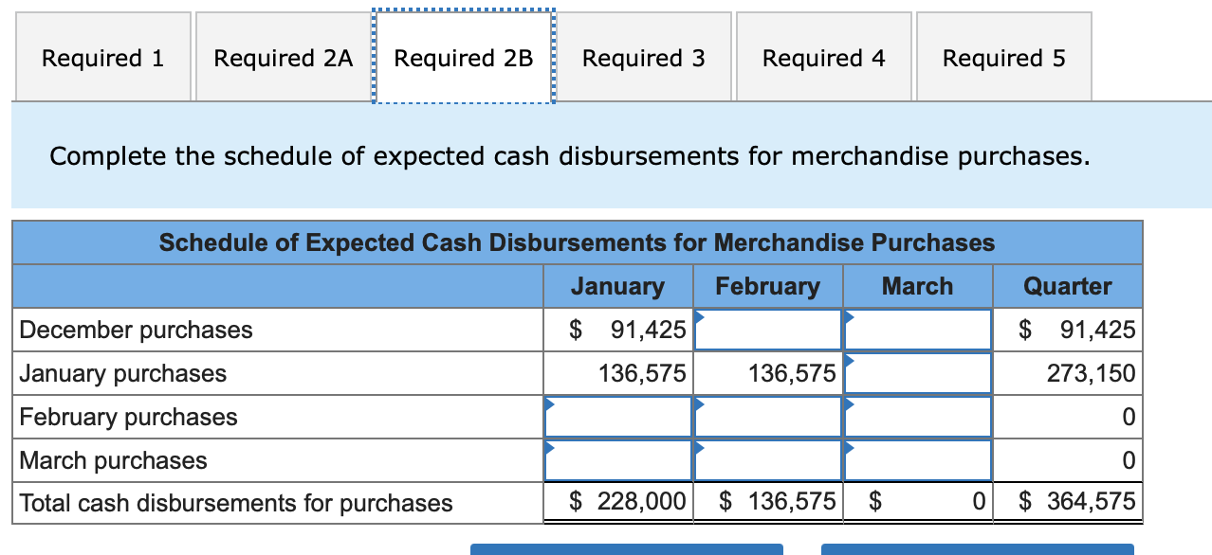Viewport: 1212px width, 555px height.
Task: Click the January input for February purchases
Action: [x=616, y=416]
